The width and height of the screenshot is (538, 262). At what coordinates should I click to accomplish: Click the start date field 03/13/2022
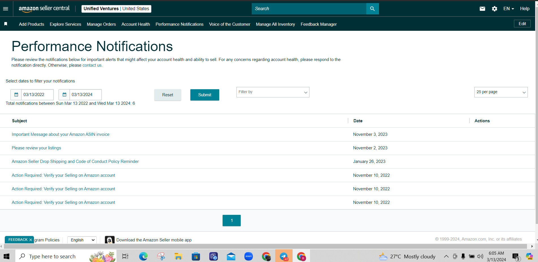[37, 95]
